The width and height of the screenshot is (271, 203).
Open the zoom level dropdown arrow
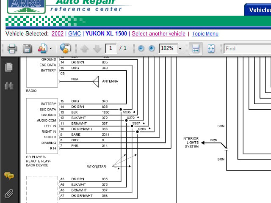click(180, 49)
